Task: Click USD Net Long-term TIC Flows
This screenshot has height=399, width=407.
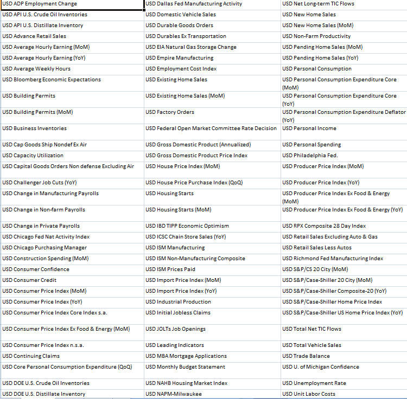Action: pos(344,5)
